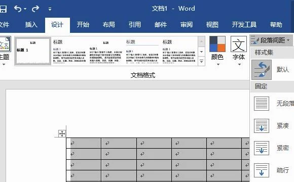
Task: Open the 布局 tab
Action: click(x=109, y=25)
